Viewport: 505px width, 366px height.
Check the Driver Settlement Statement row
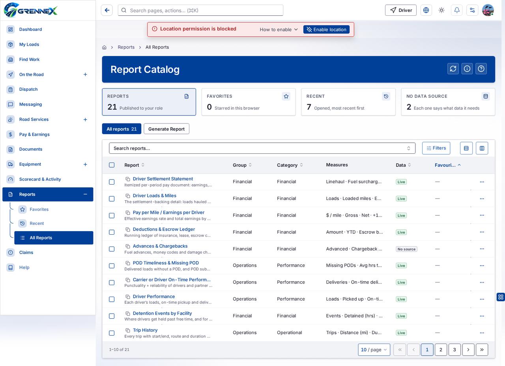(112, 182)
